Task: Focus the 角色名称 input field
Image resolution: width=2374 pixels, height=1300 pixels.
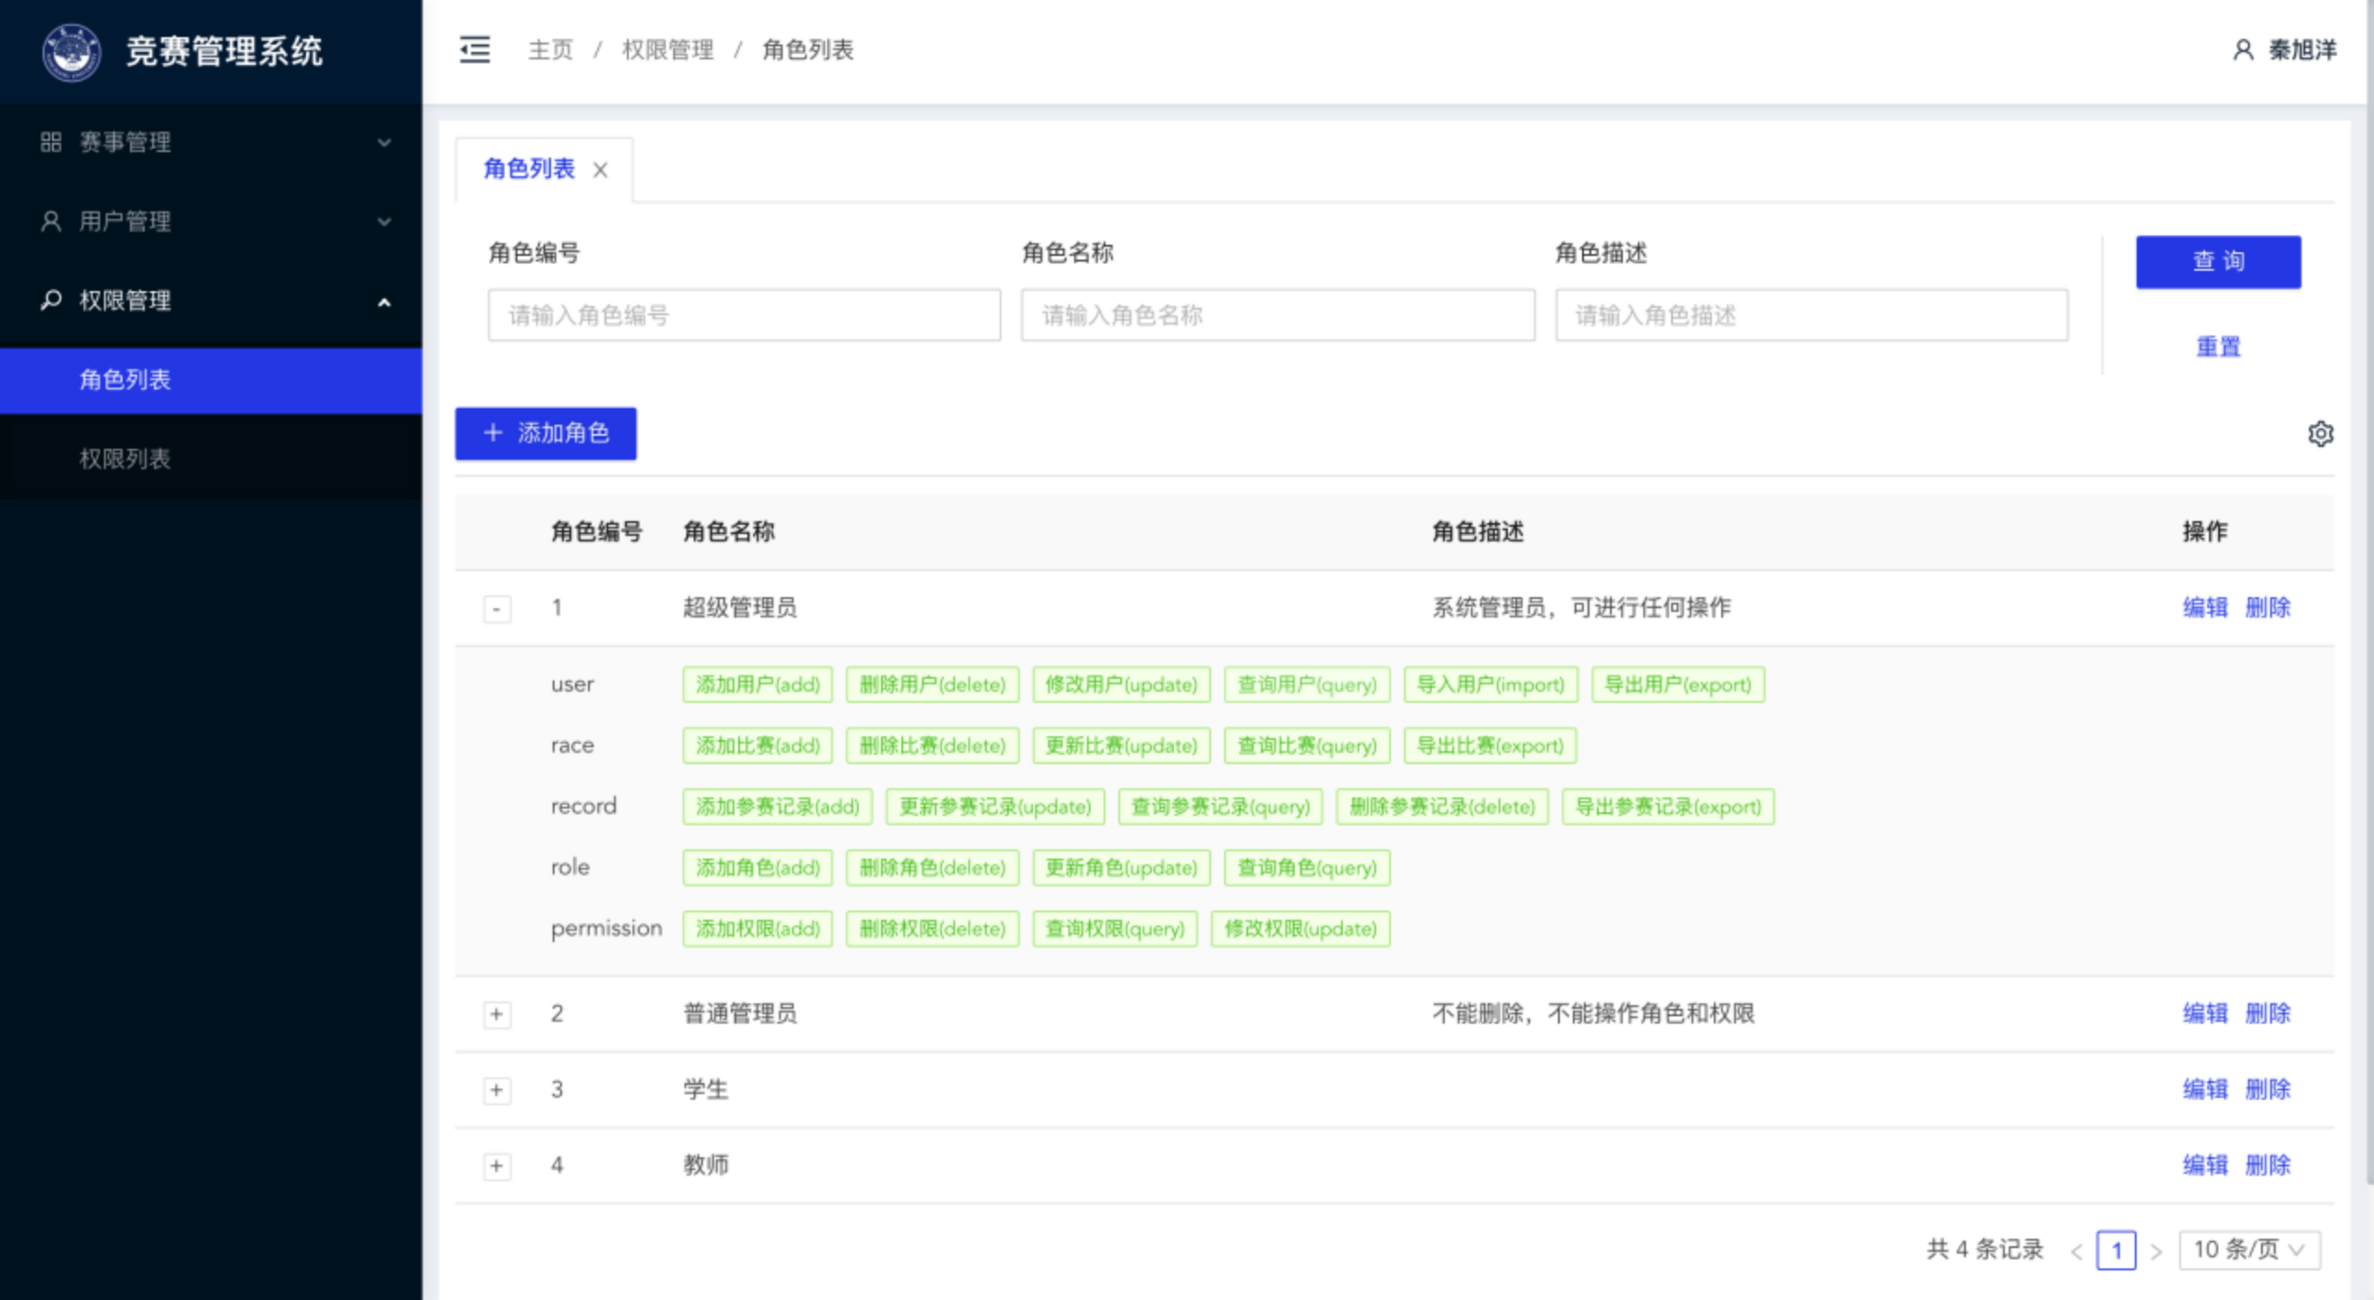Action: tap(1277, 315)
